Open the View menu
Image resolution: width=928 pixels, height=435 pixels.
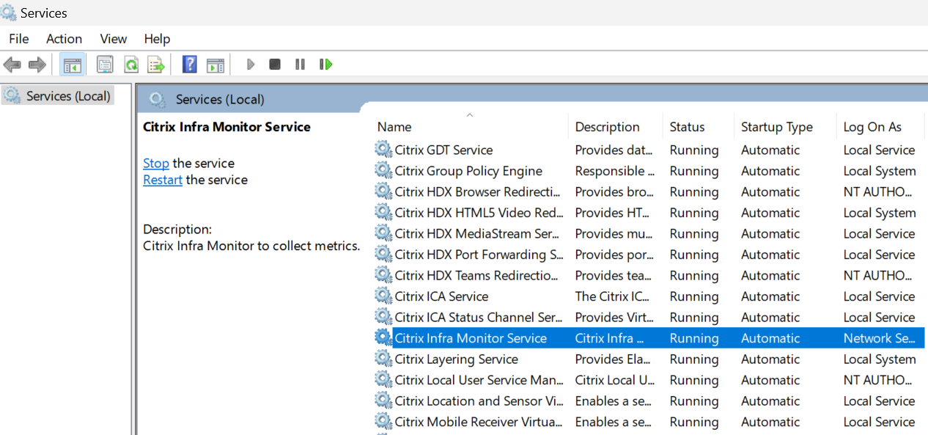tap(113, 38)
